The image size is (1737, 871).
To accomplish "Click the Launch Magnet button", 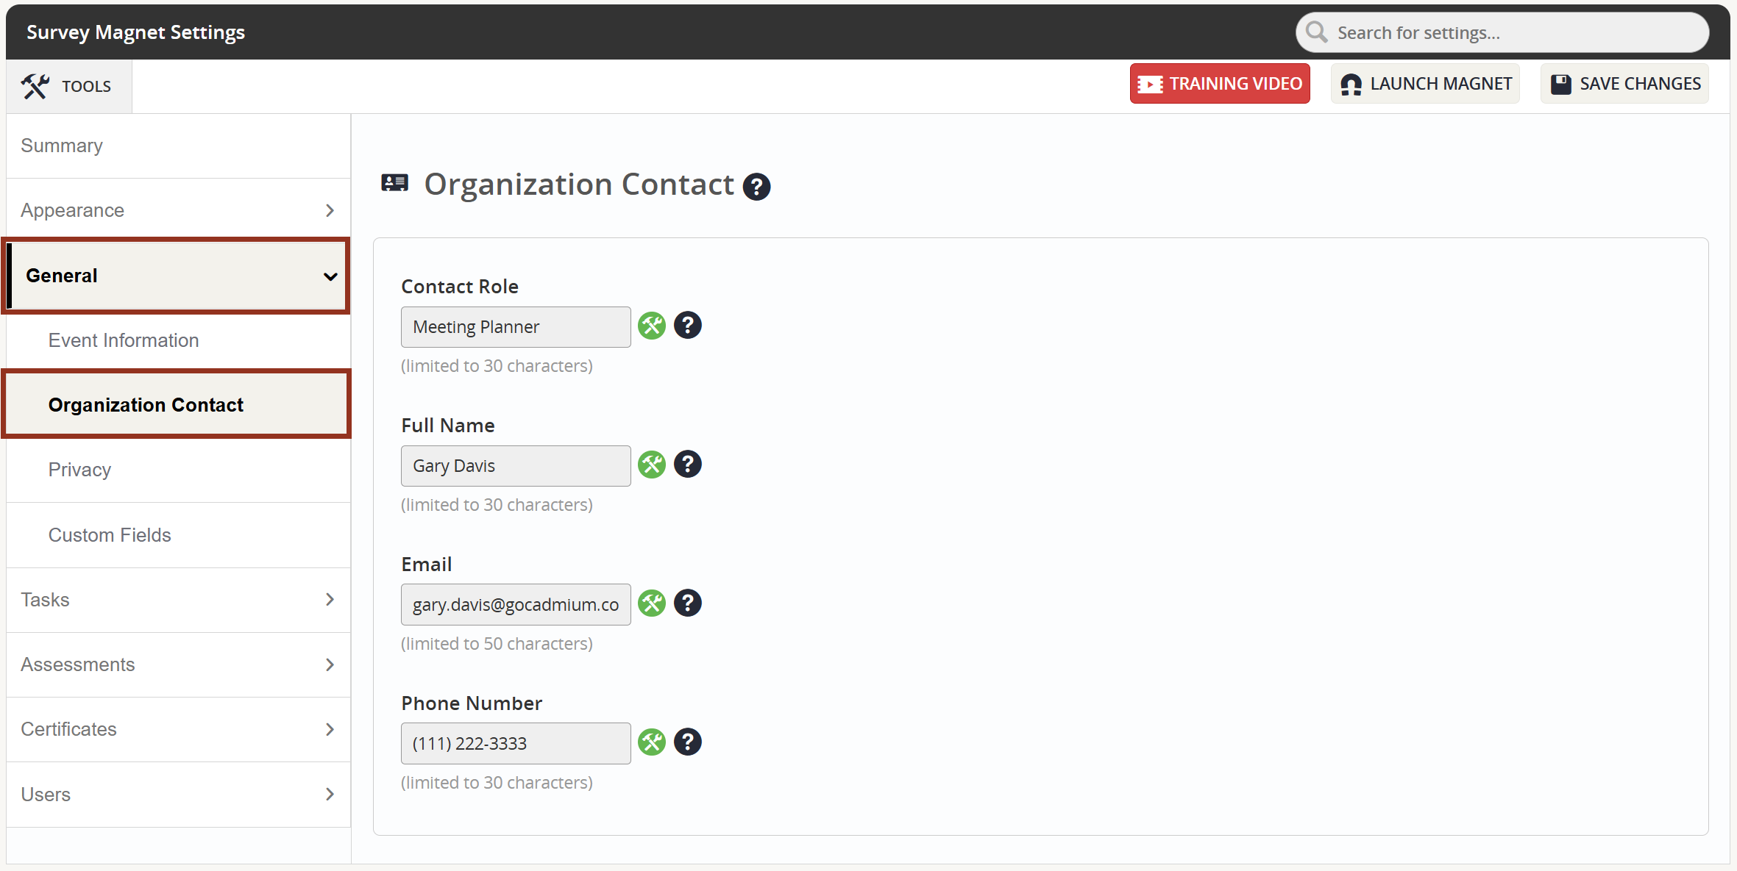I will pyautogui.click(x=1425, y=84).
